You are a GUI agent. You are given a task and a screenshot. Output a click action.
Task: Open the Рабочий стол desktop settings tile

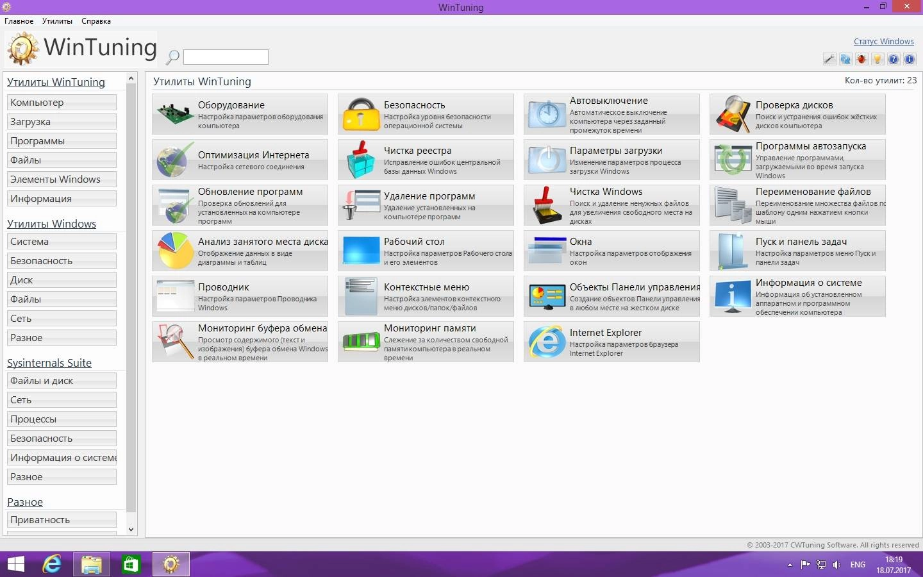point(426,251)
